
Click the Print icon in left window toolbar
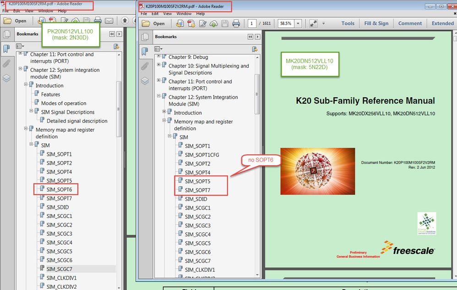98,21
